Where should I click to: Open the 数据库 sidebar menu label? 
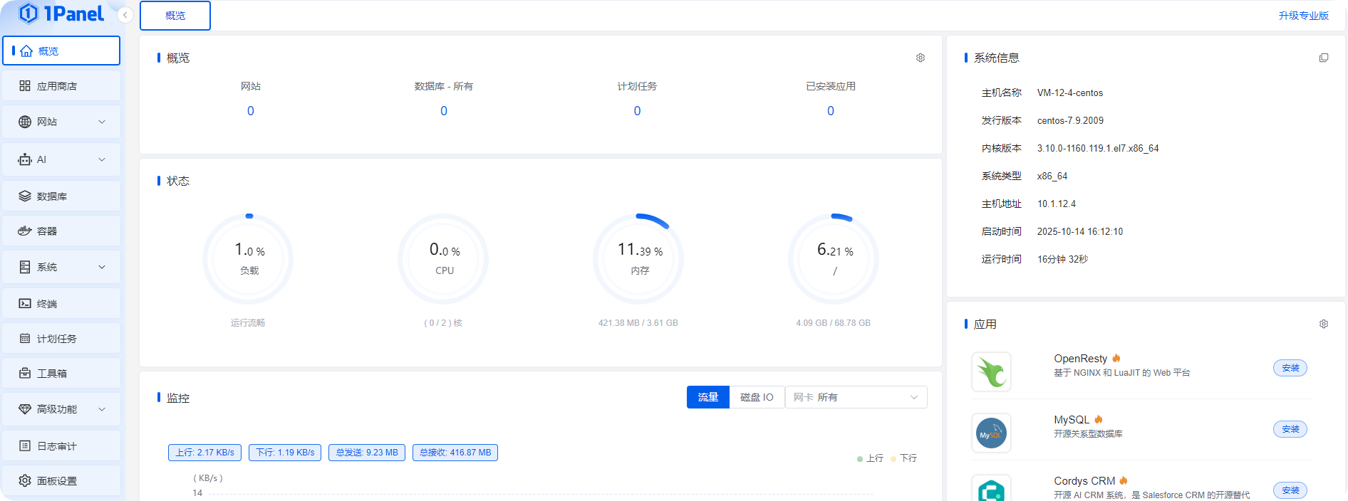coord(52,196)
